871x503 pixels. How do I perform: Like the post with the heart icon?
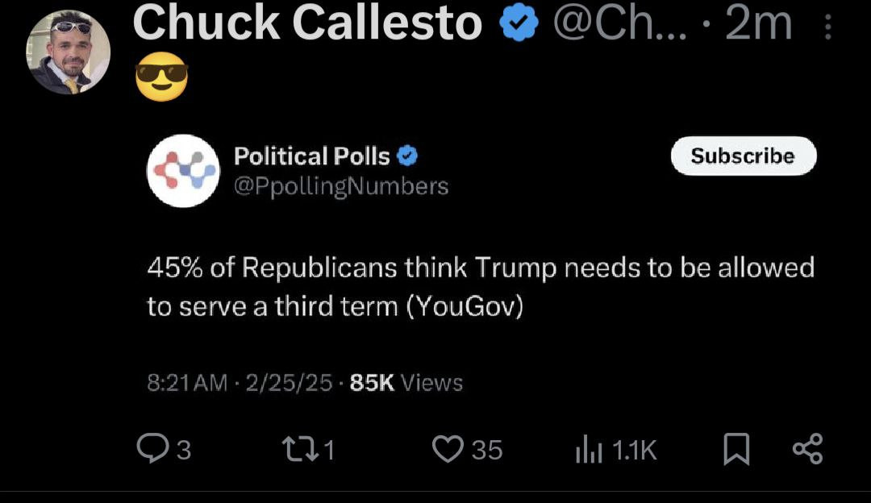coord(448,449)
